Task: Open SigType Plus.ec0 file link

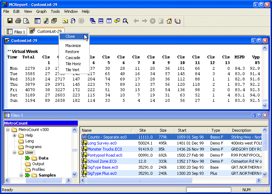Action: click(x=102, y=173)
